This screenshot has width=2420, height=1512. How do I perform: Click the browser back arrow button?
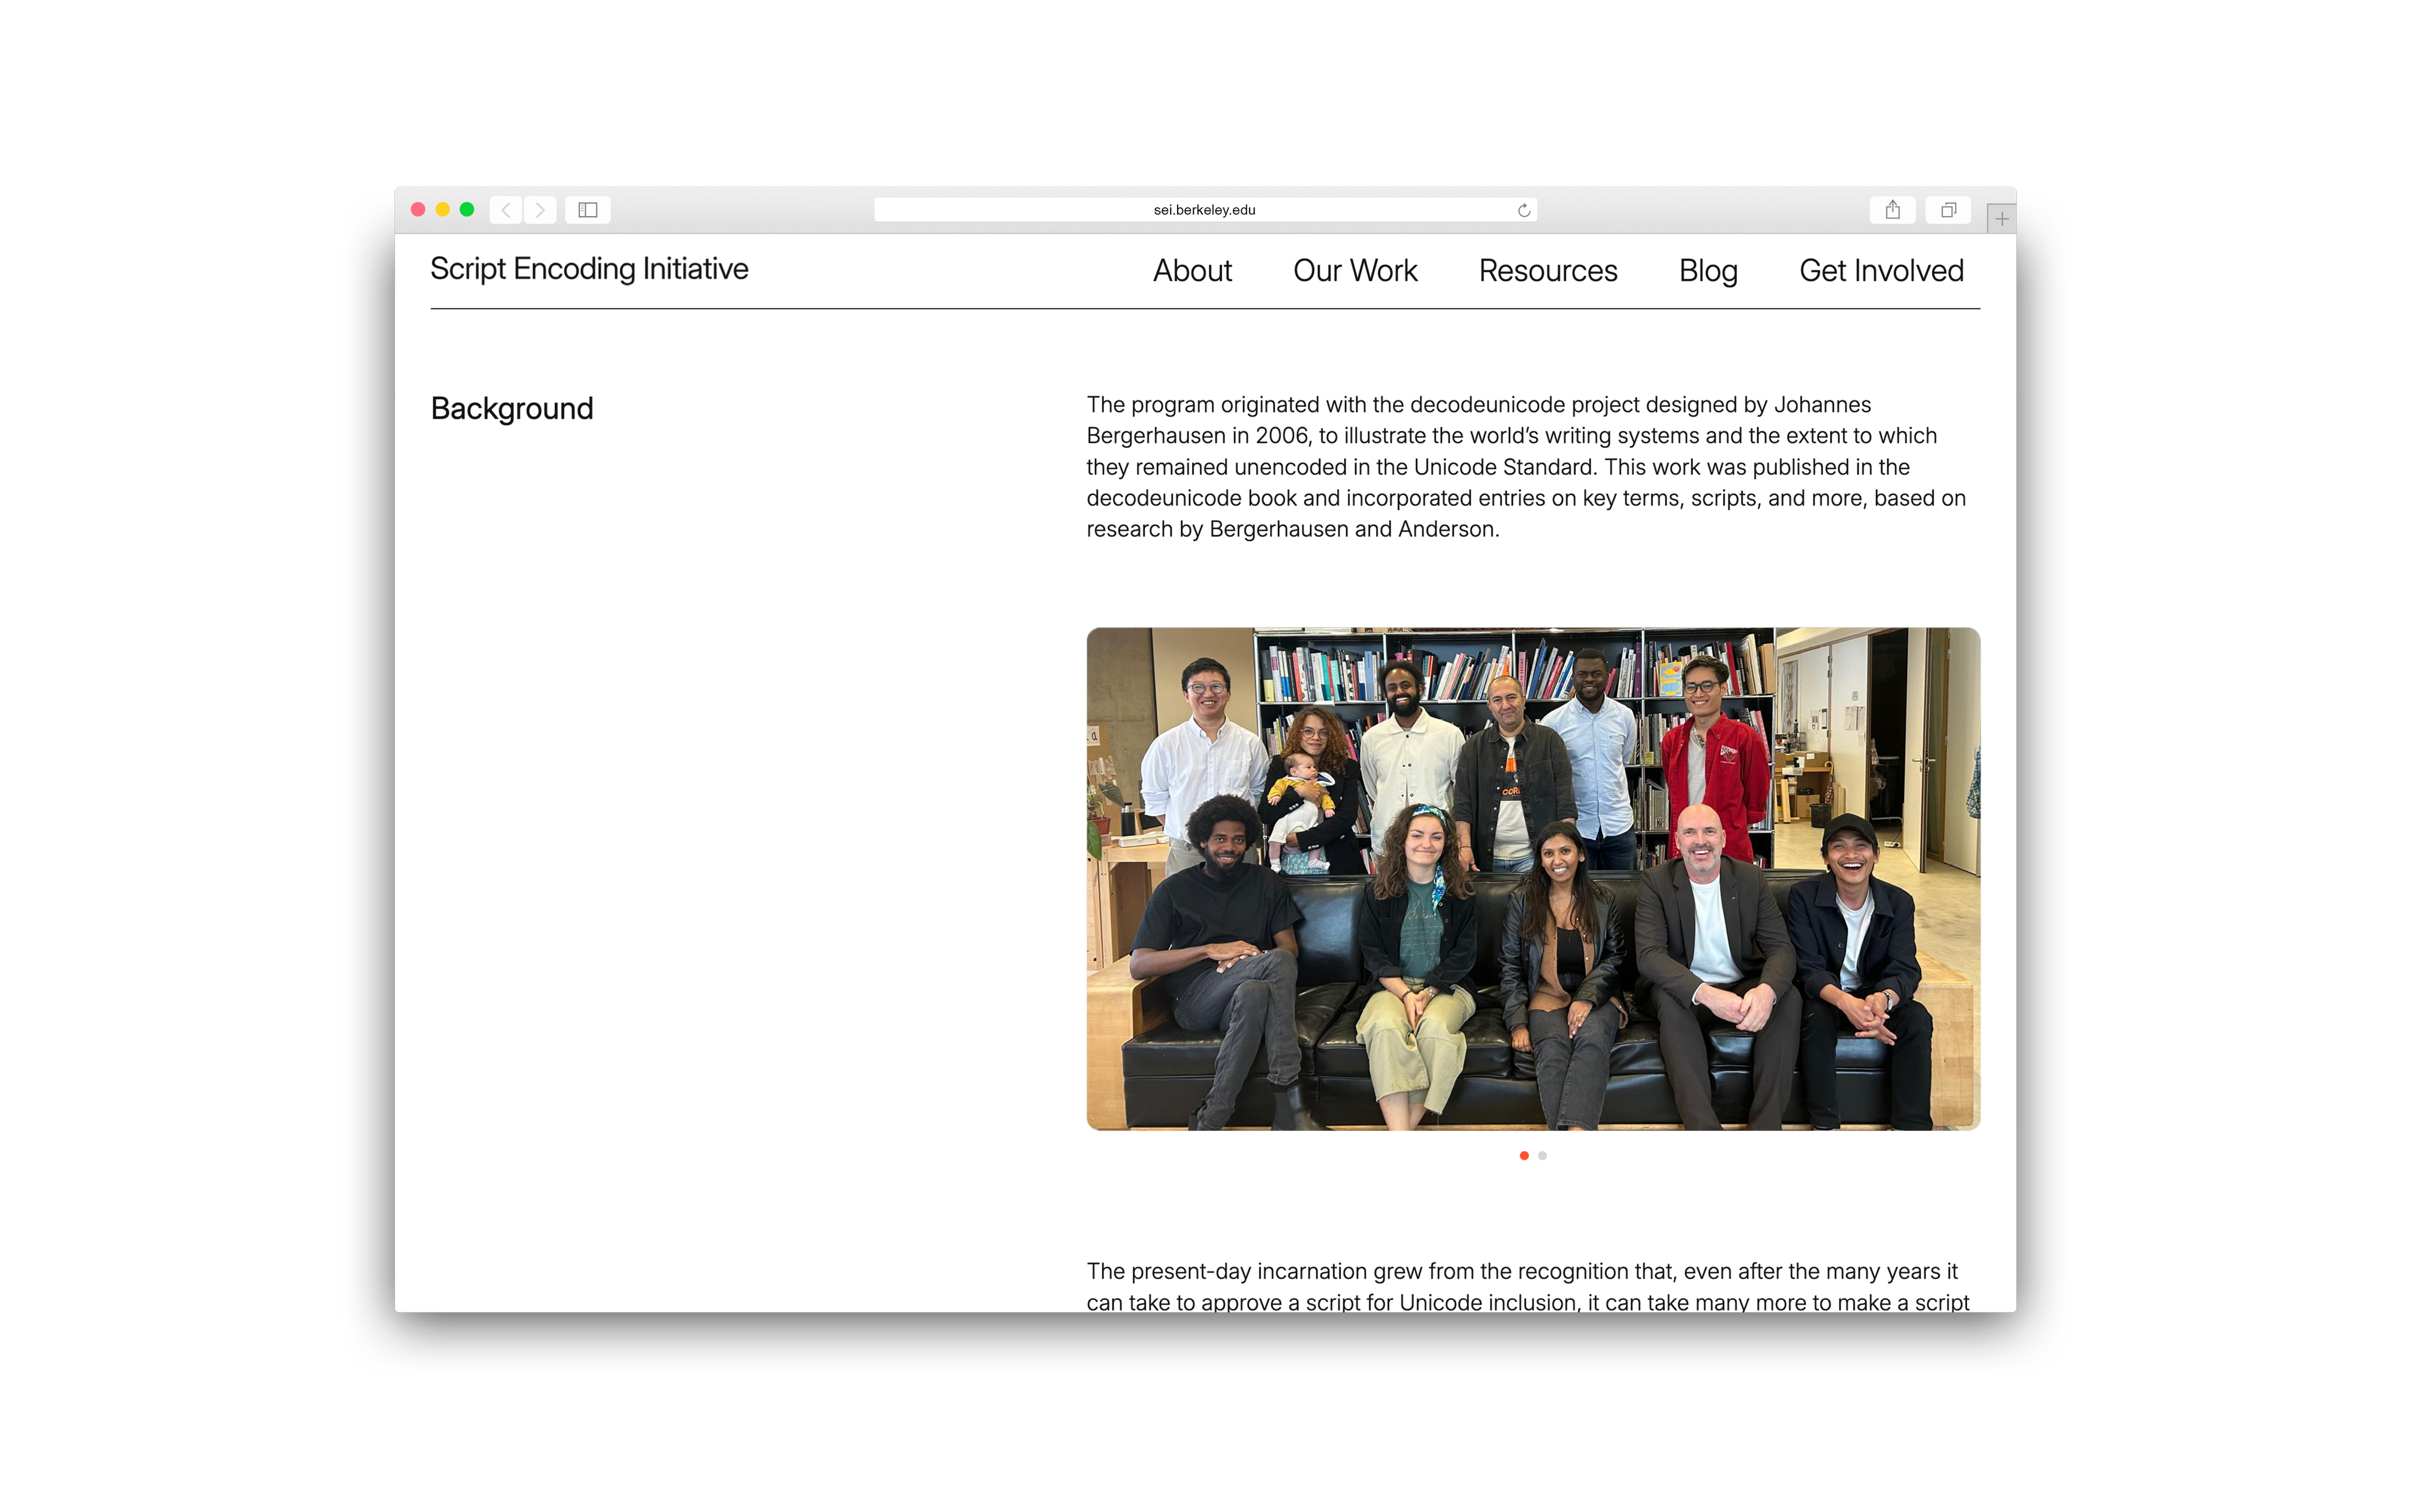[506, 210]
